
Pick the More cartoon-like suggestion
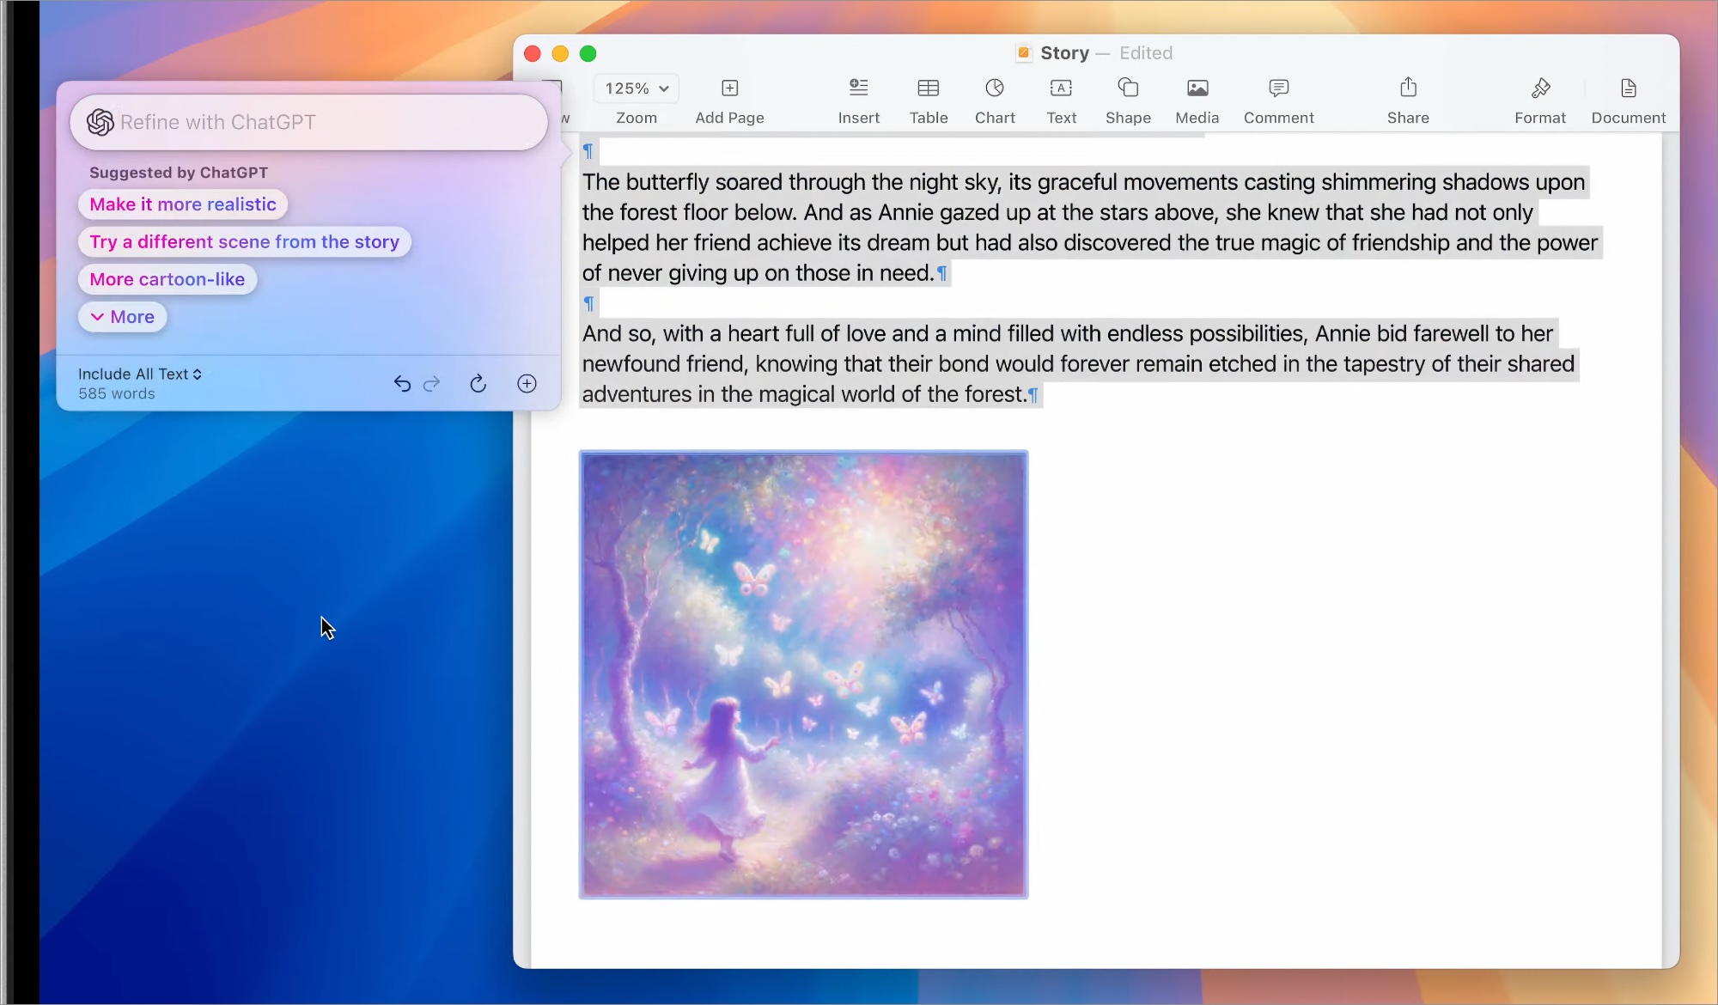click(x=168, y=279)
